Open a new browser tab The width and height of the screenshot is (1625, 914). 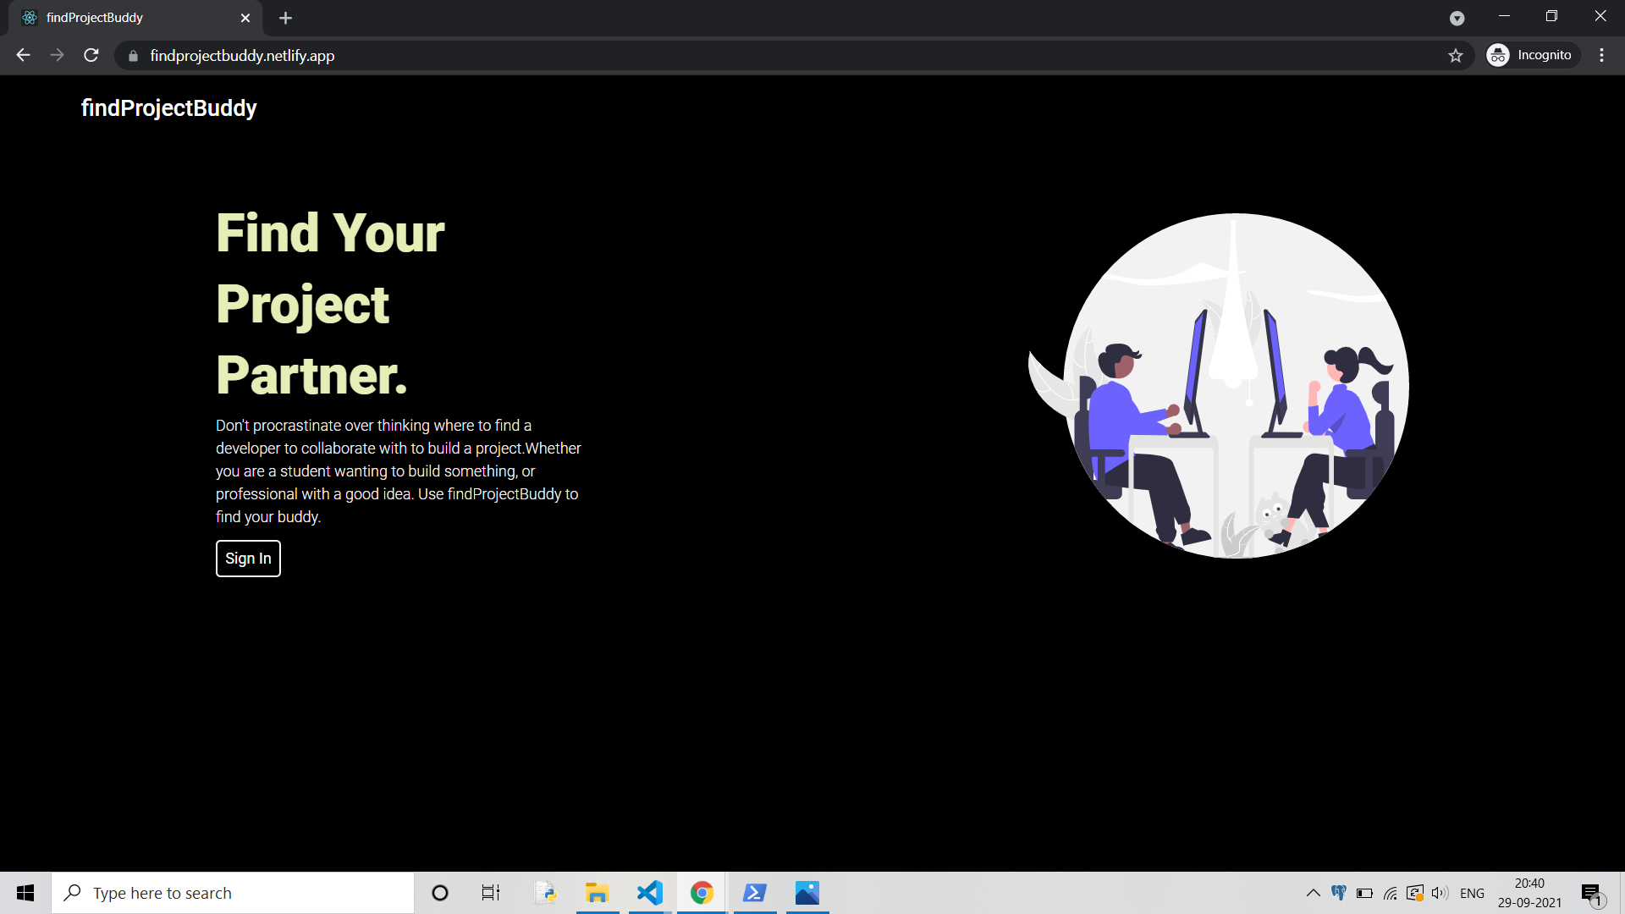285,17
